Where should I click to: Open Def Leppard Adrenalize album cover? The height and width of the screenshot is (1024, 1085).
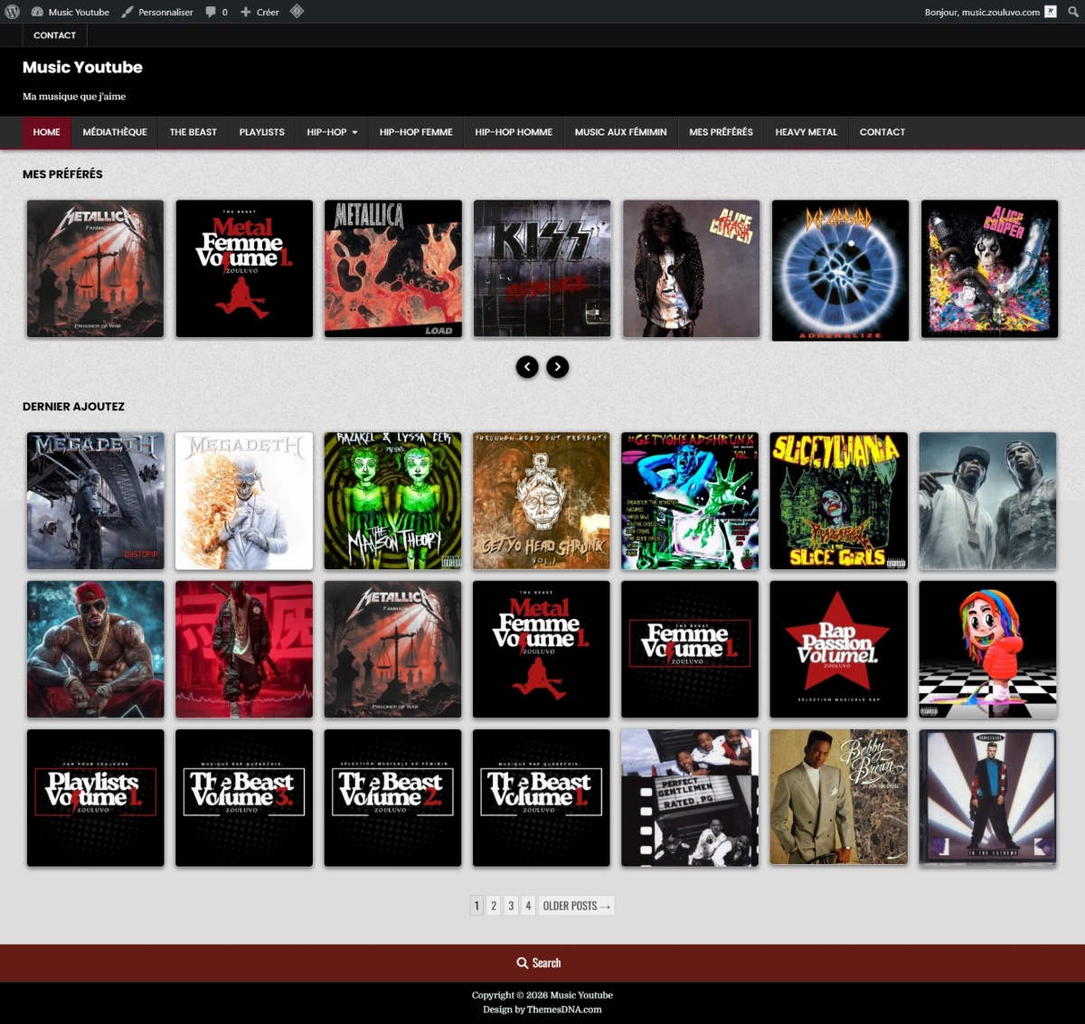tap(840, 270)
